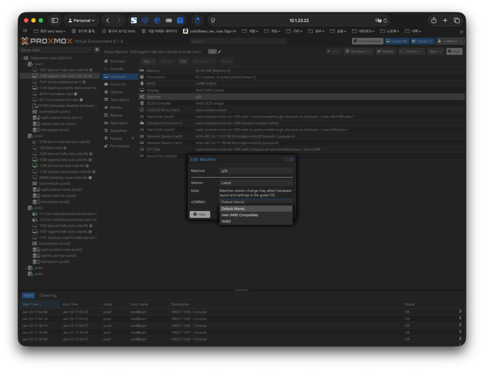This screenshot has width=484, height=370.
Task: Open the Bitwarden shield extension icon
Action: point(145,21)
